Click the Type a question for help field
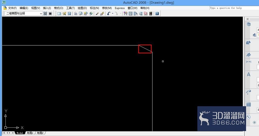This screenshot has height=136, width=259. [234, 8]
